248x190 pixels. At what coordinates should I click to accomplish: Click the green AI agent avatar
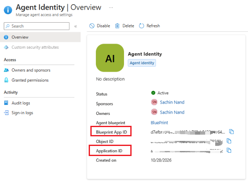(x=110, y=58)
